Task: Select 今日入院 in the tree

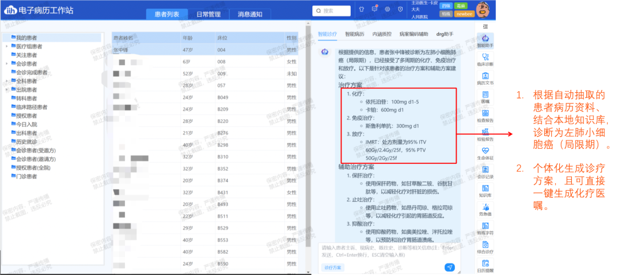Action: (26, 124)
